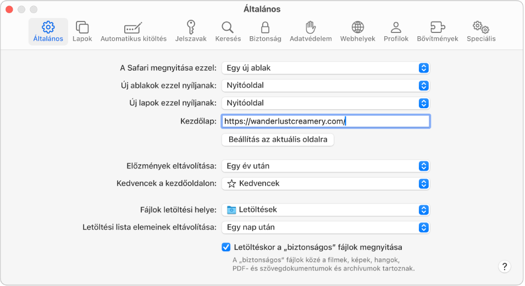Image resolution: width=525 pixels, height=286 pixels.
Task: Open the Adatvédelem hand pane
Action: (x=311, y=32)
